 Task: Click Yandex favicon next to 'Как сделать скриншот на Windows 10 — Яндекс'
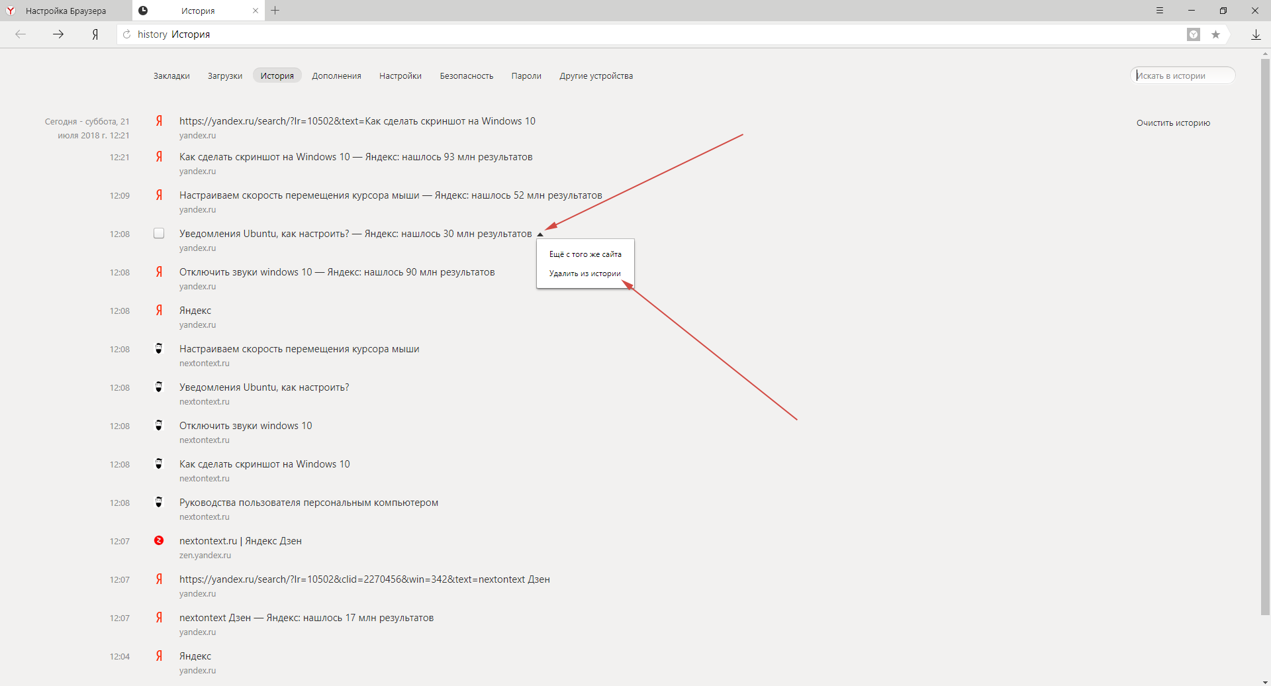(159, 157)
